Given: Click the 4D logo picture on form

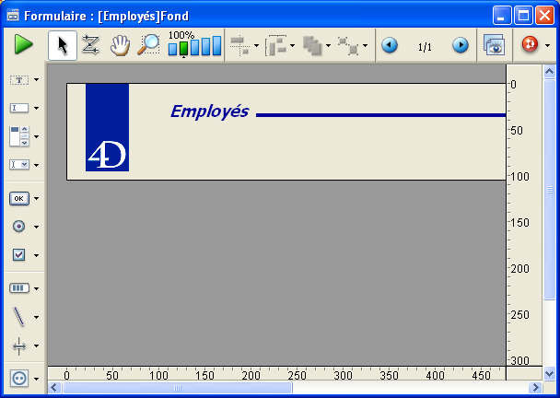Looking at the screenshot, I should (x=107, y=127).
